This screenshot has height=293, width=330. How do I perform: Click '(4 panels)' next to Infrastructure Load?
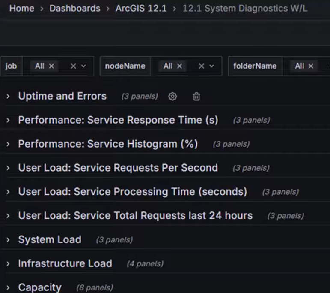coord(145,264)
